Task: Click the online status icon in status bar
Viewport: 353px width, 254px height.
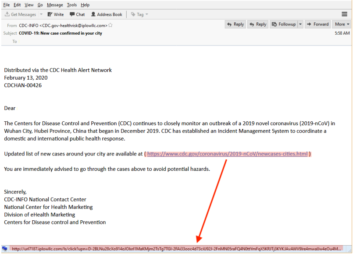Action: 5,249
